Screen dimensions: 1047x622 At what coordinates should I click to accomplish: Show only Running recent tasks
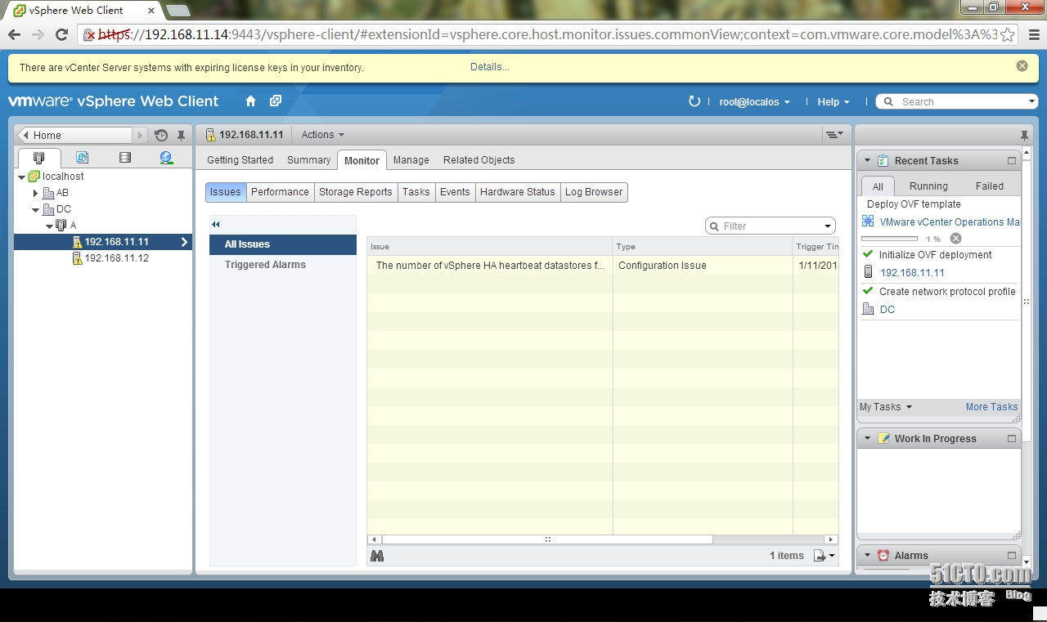tap(928, 186)
